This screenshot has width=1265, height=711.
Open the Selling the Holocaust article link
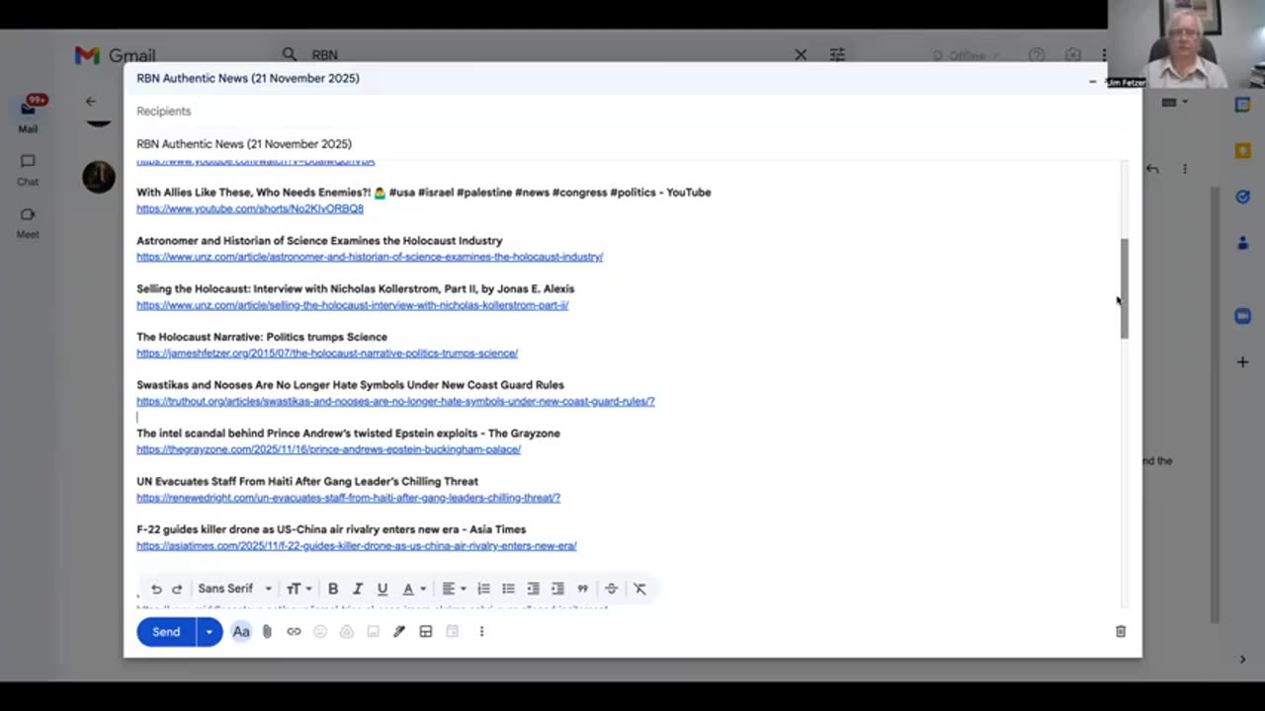tap(353, 305)
